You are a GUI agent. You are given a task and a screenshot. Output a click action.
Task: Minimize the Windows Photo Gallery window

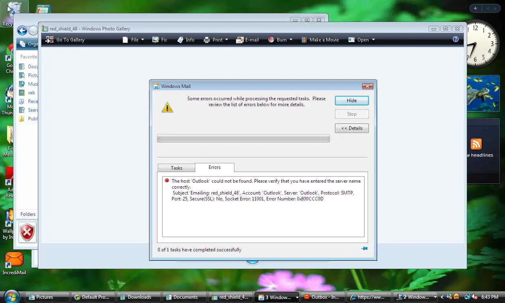click(x=434, y=28)
